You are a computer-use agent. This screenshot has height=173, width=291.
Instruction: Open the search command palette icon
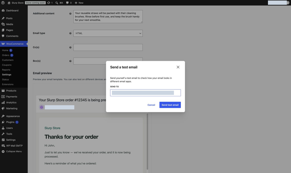57,3
